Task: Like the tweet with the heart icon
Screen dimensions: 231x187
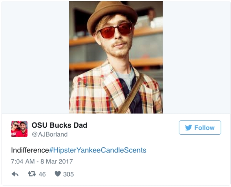Action: (x=58, y=174)
